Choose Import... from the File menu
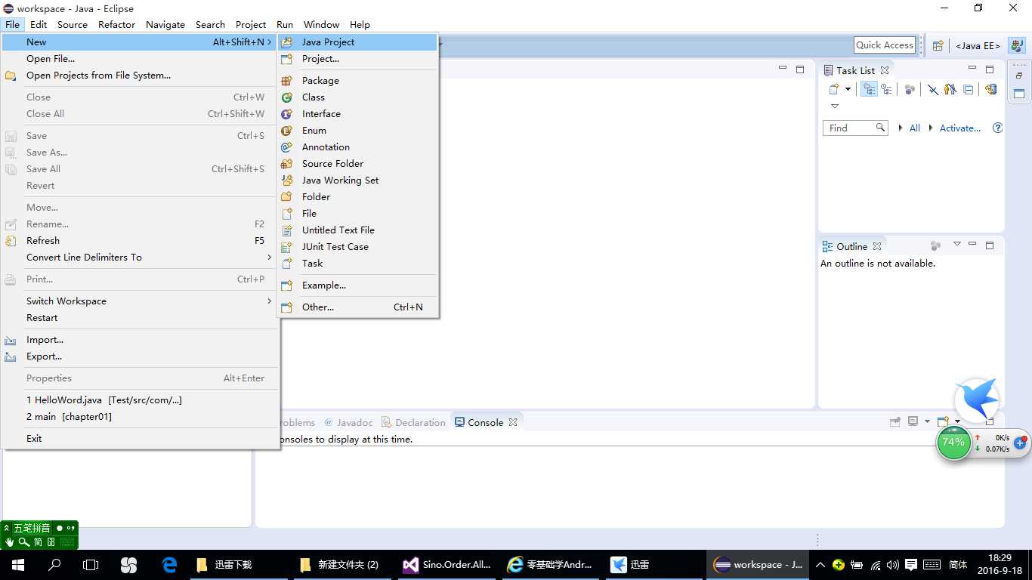The height and width of the screenshot is (580, 1032). [x=141, y=340]
